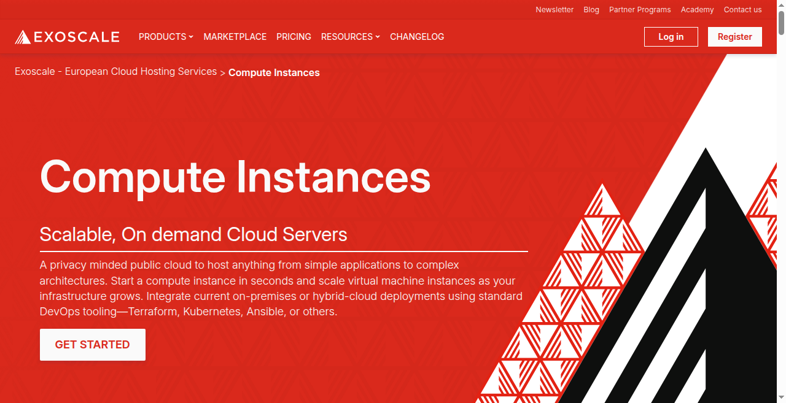Screen dimensions: 786x403
Task: Click the Scalable, On demand Cloud Servers subheading
Action: pos(193,234)
